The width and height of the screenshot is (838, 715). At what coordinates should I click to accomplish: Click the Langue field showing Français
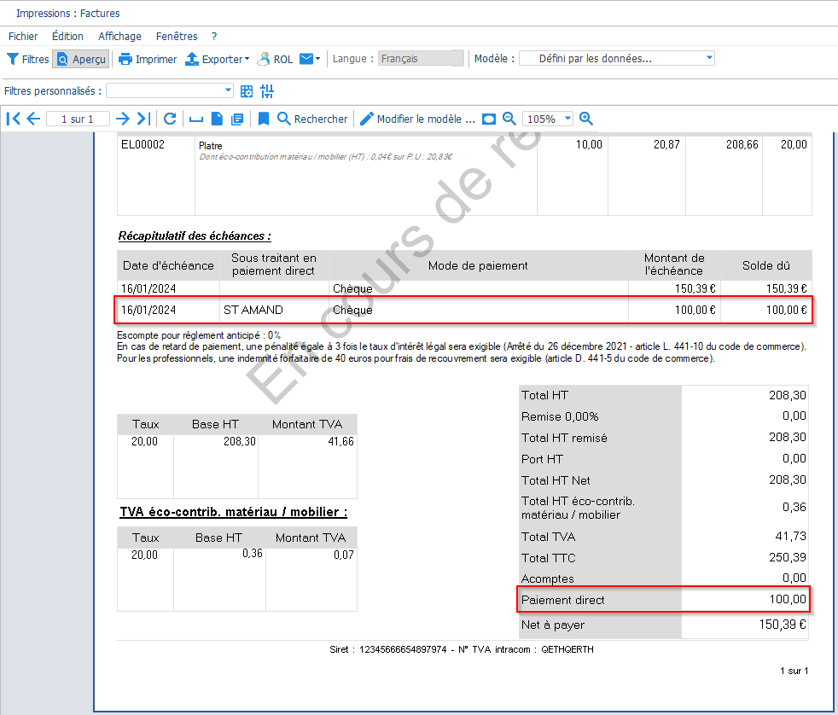(420, 58)
